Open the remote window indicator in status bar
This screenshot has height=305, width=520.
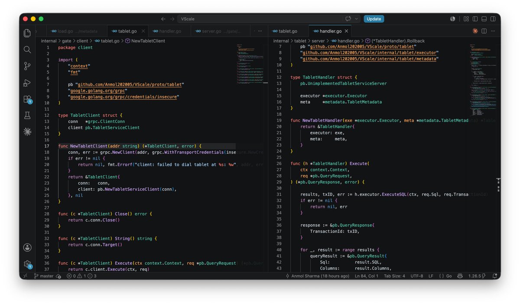coord(25,276)
